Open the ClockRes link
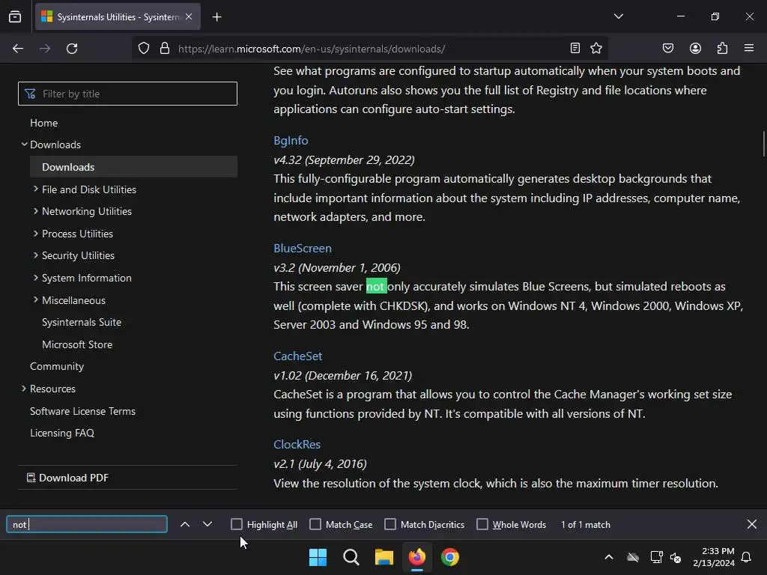This screenshot has height=575, width=767. [x=297, y=445]
